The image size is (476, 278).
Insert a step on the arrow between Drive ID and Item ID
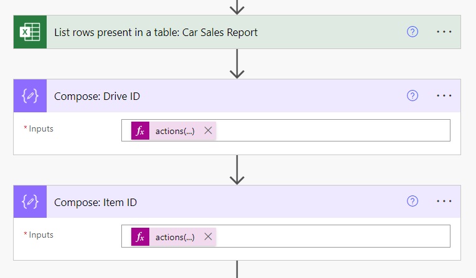(x=237, y=170)
